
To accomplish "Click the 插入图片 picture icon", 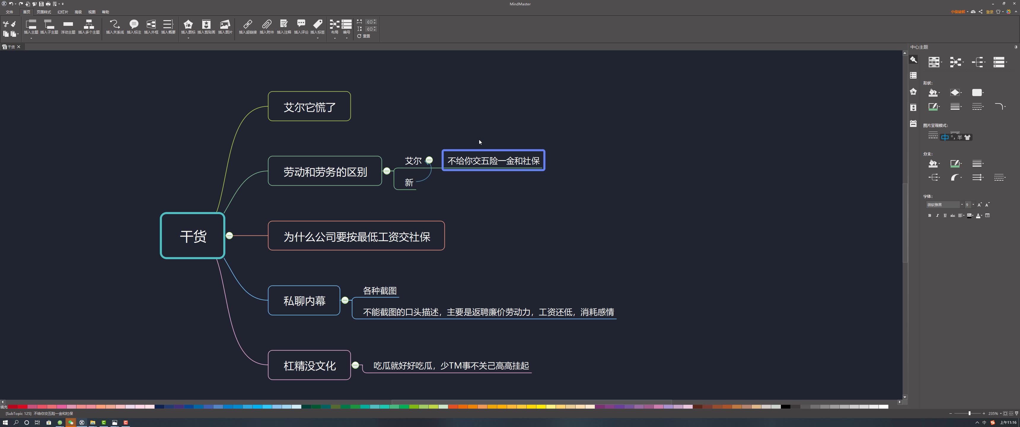I will click(x=225, y=25).
